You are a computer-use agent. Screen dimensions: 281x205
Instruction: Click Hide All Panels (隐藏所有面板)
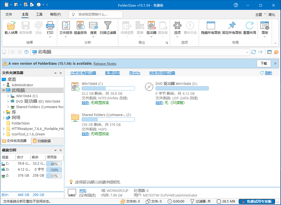click(x=211, y=25)
